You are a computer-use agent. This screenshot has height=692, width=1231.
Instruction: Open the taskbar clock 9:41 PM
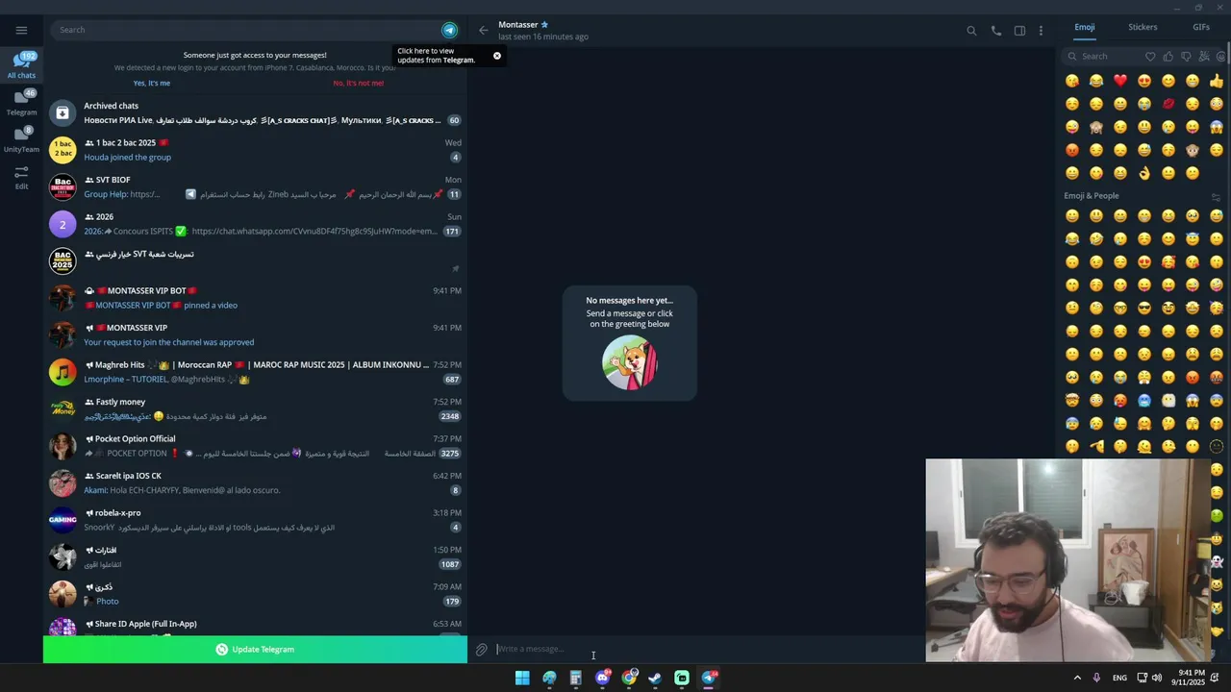1188,678
